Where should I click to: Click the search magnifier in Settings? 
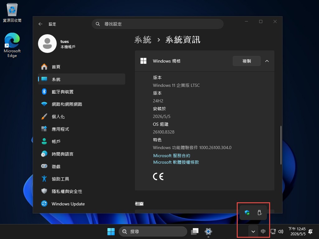click(x=98, y=24)
